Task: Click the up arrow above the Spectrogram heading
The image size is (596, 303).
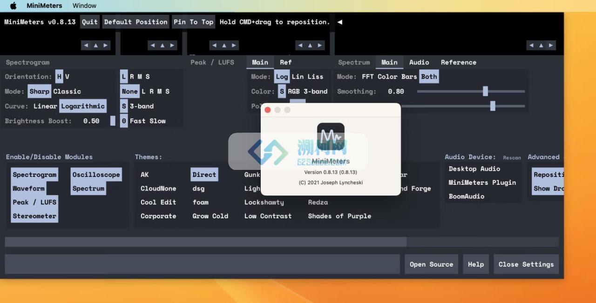Action: 96,45
